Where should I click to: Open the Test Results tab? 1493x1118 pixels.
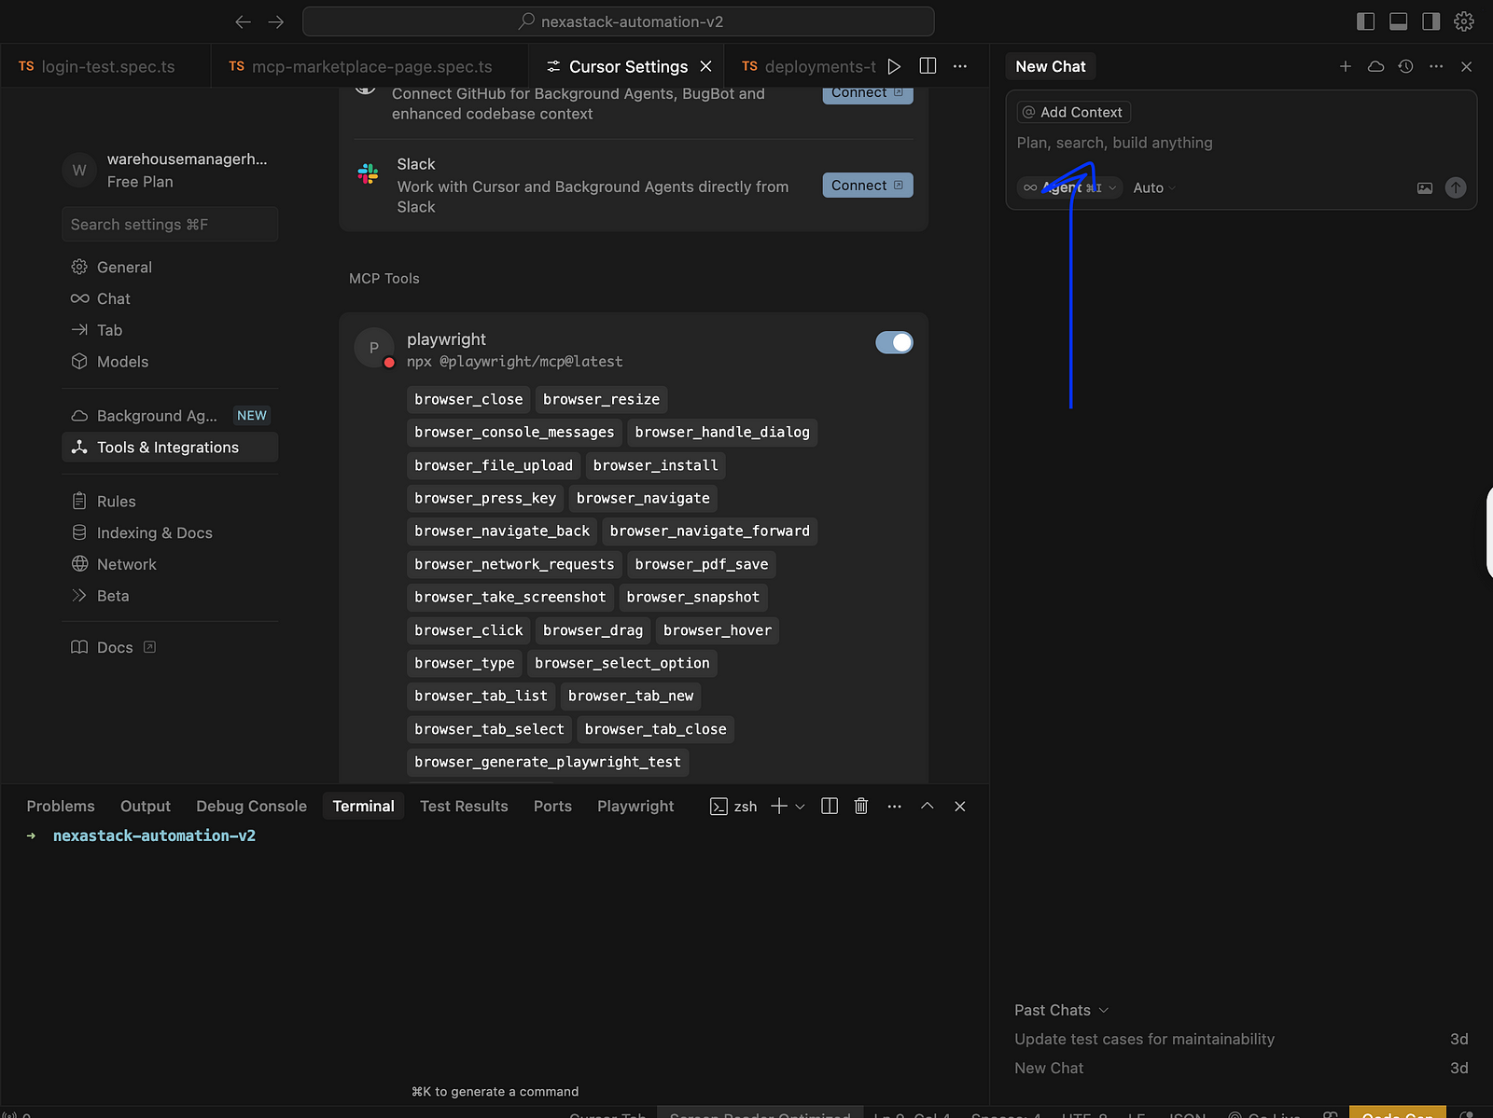(464, 807)
